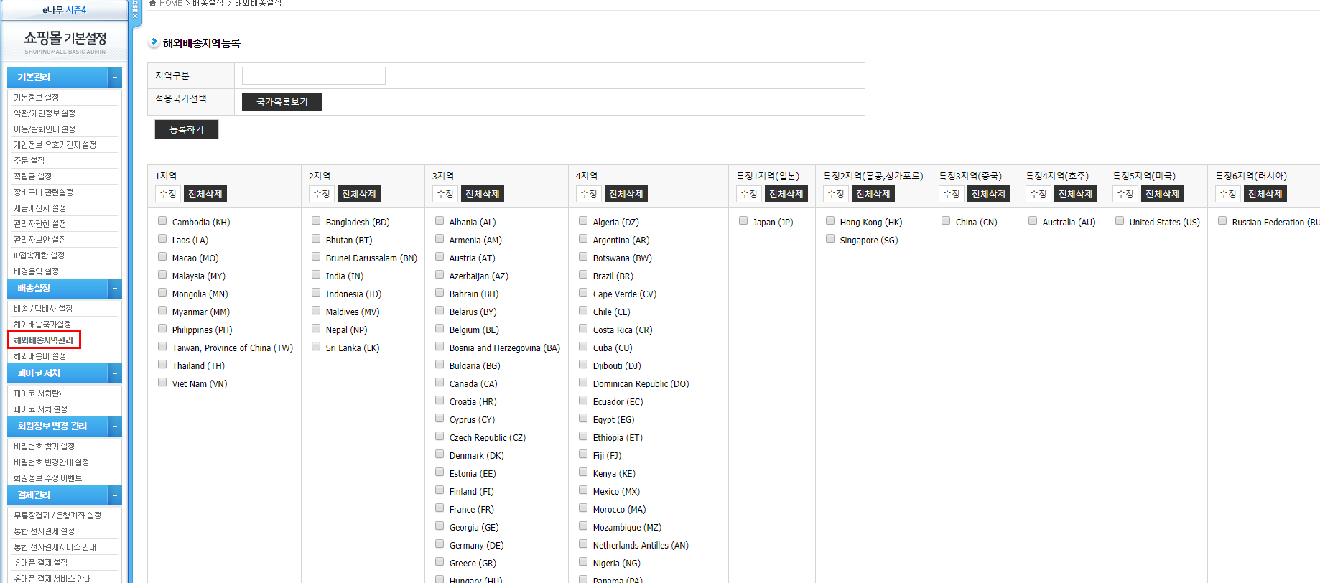1320x583 pixels.
Task: Collapse the 페이코 서치 section
Action: tap(114, 373)
